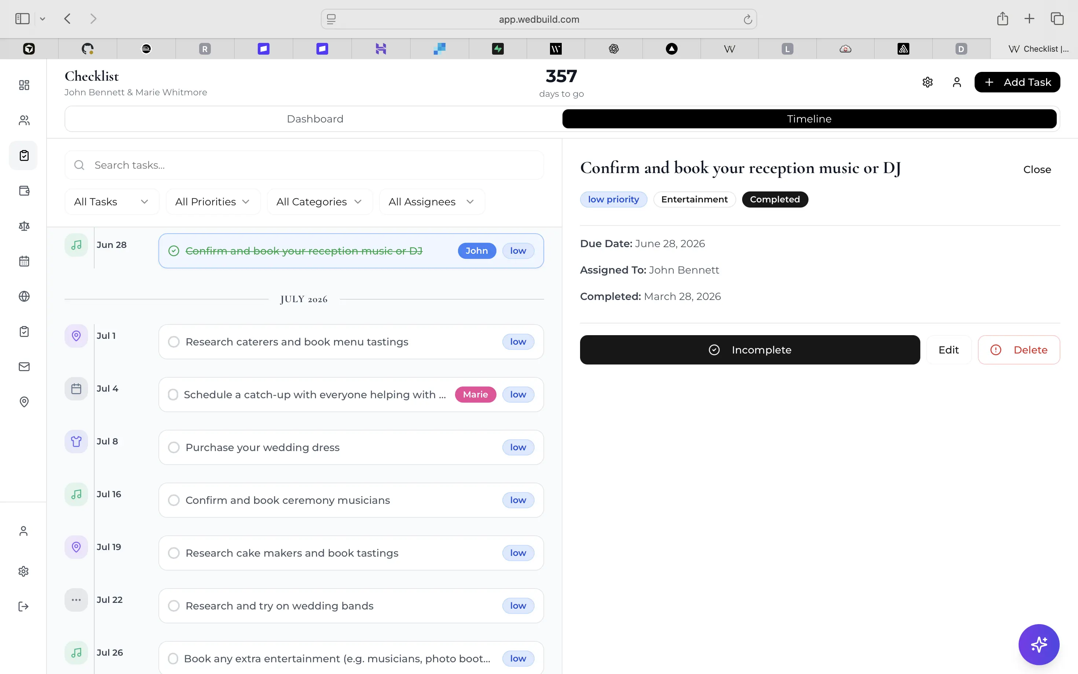Open the wallet budget icon in sidebar
The height and width of the screenshot is (674, 1078).
(24, 191)
